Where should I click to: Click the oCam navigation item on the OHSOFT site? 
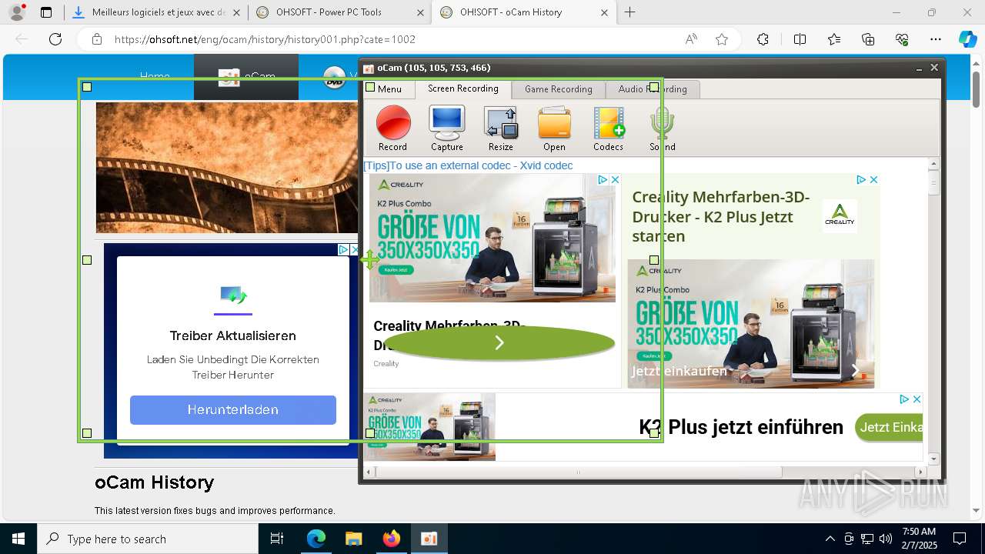[246, 77]
